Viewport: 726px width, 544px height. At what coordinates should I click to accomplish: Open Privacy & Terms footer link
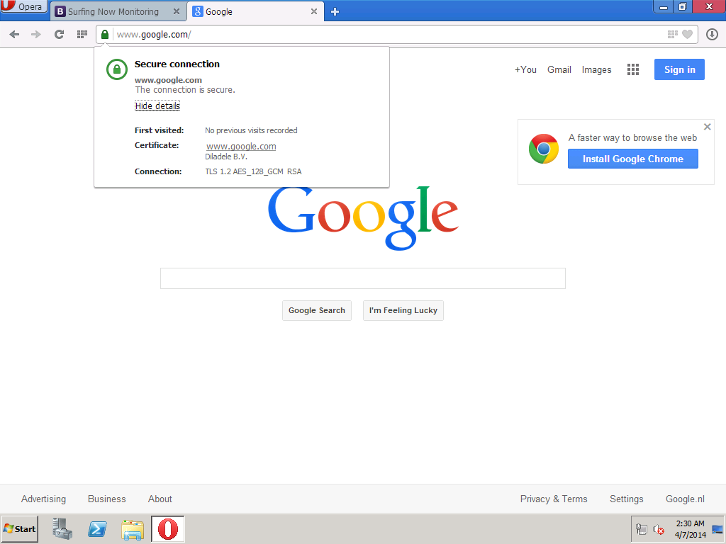554,499
